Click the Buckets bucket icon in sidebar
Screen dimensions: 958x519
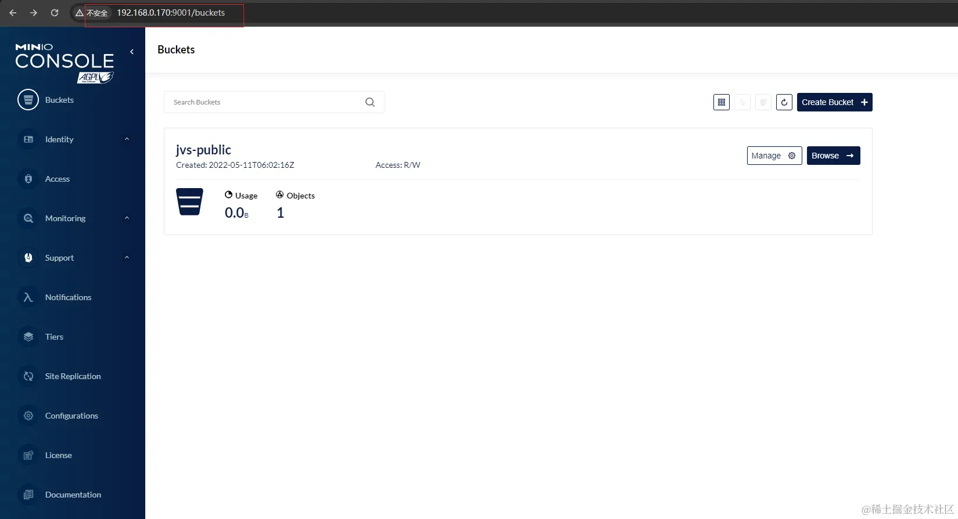click(28, 100)
